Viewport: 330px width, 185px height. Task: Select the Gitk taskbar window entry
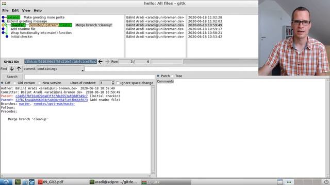pyautogui.click(x=166, y=182)
